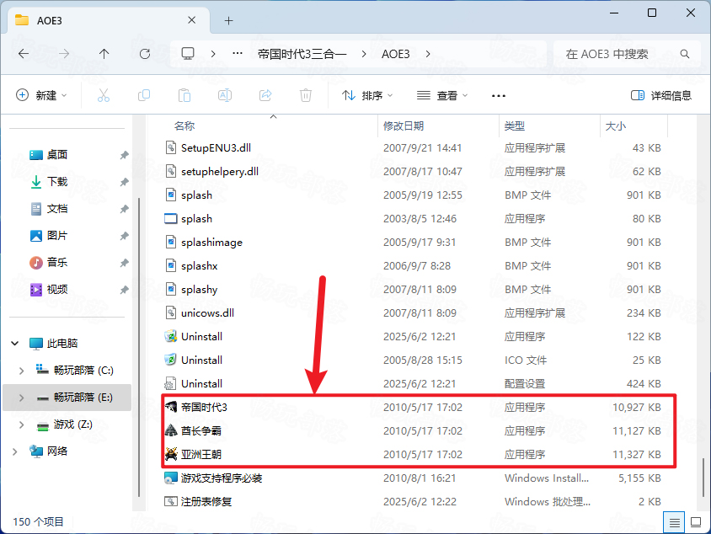Open the 排序 sort dropdown
Screen dimensions: 711x534
click(367, 95)
